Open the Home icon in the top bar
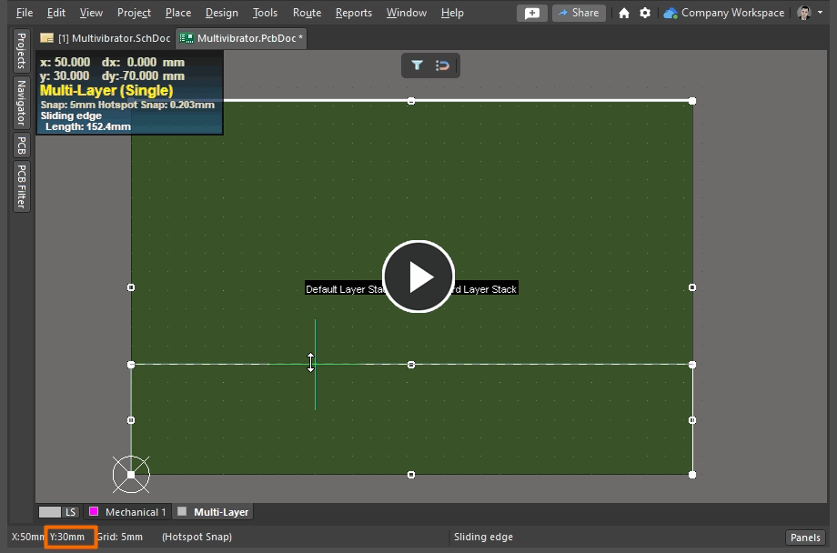 tap(623, 13)
